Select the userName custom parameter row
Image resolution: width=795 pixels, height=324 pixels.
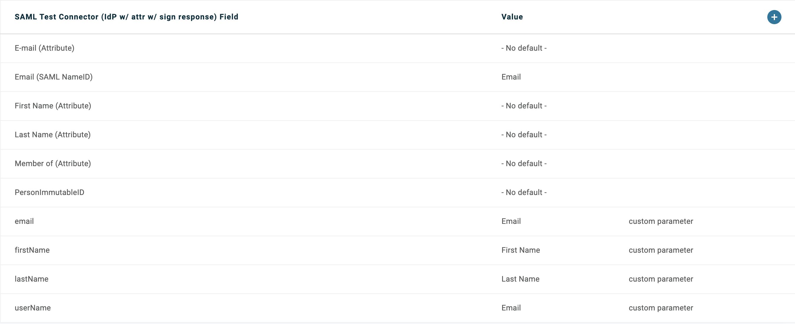click(33, 308)
